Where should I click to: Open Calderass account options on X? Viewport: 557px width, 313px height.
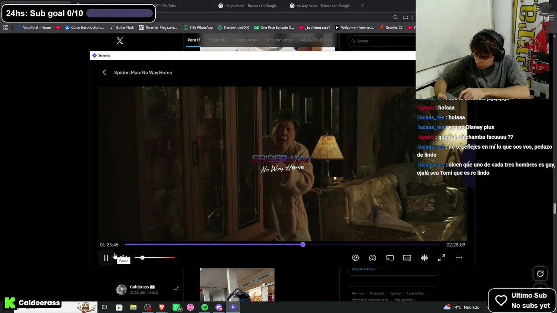click(x=175, y=289)
